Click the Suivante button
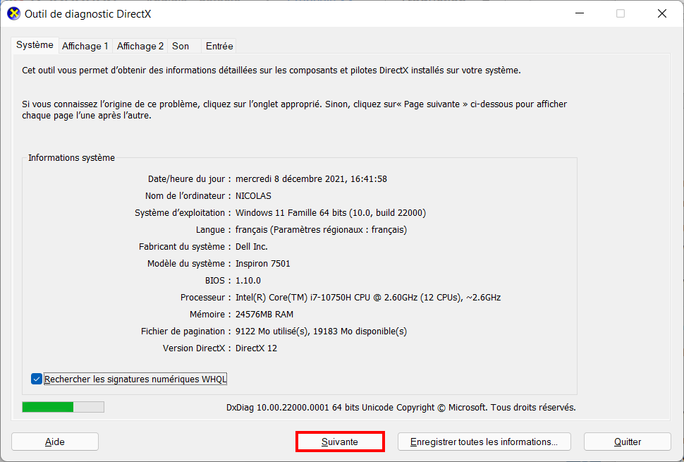This screenshot has width=684, height=462. [340, 442]
